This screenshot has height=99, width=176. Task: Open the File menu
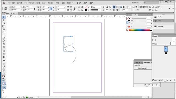[9, 3]
